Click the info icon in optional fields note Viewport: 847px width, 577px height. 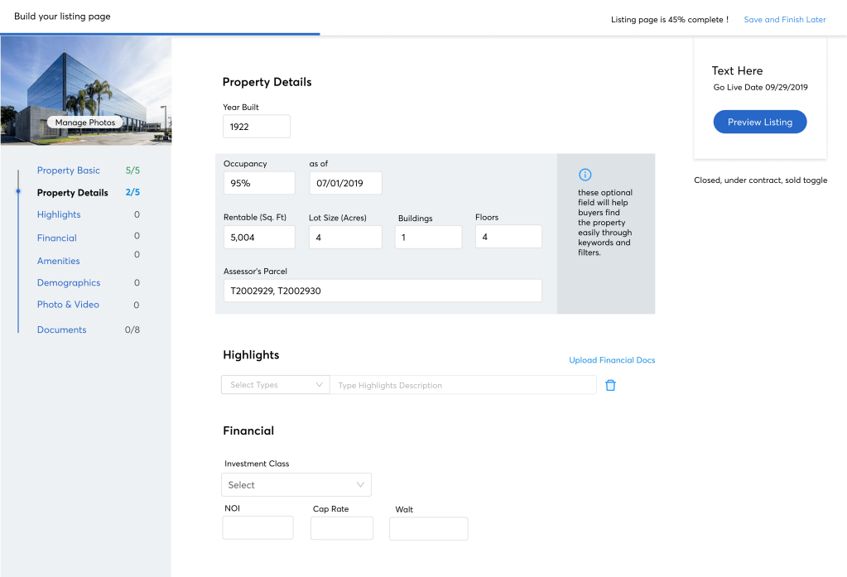[585, 175]
